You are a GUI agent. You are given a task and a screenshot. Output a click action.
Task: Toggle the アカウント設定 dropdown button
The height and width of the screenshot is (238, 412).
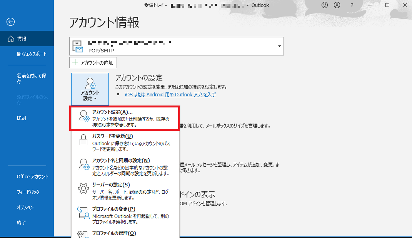[x=90, y=89]
